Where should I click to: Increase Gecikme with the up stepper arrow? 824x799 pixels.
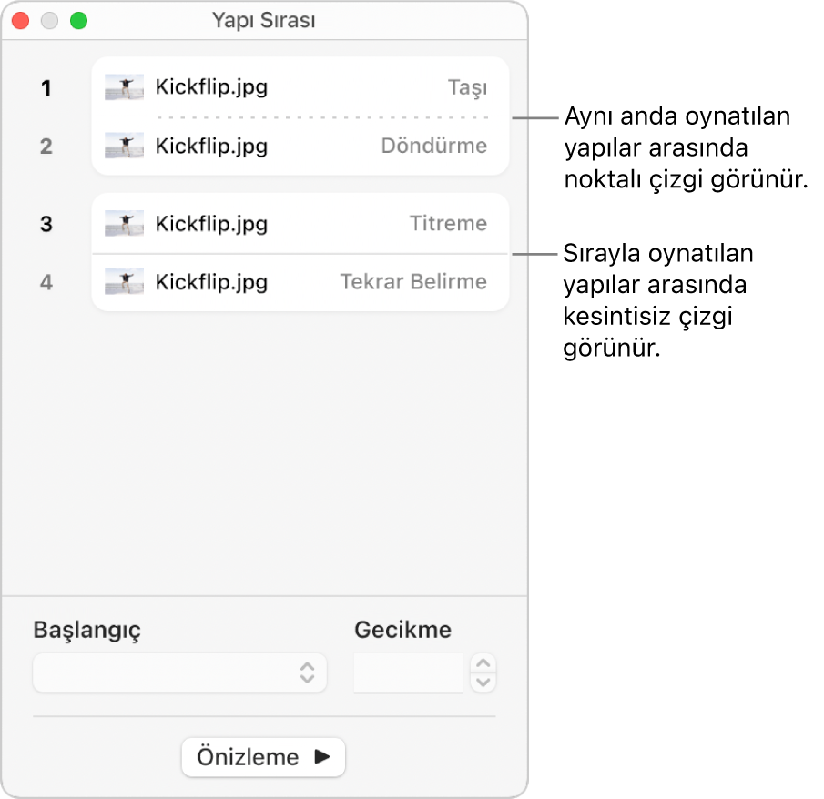point(483,662)
